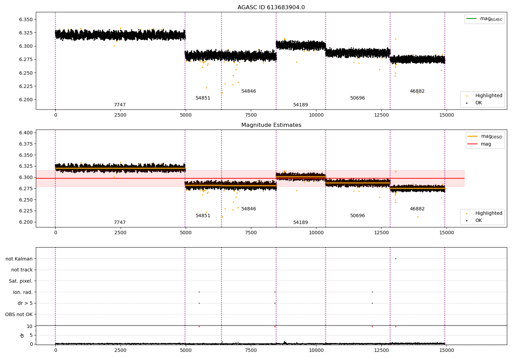Click obsid label 46882 in Magnitude Estimates plot

point(417,209)
